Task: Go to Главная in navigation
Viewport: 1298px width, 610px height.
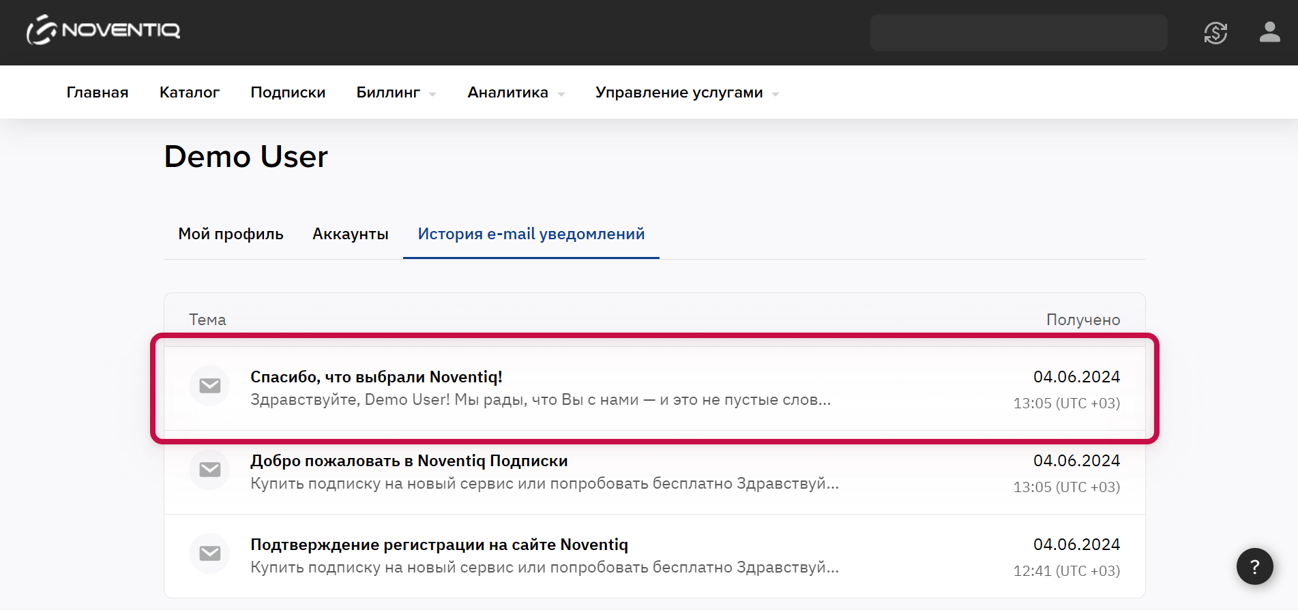Action: tap(98, 93)
